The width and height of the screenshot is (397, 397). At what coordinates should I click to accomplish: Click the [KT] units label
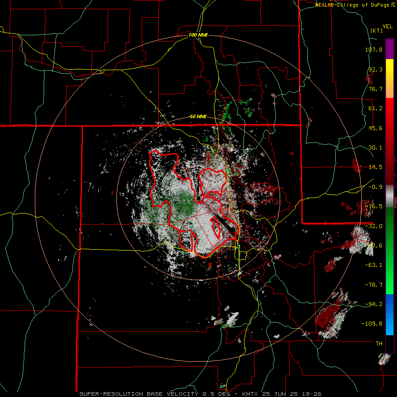click(376, 30)
